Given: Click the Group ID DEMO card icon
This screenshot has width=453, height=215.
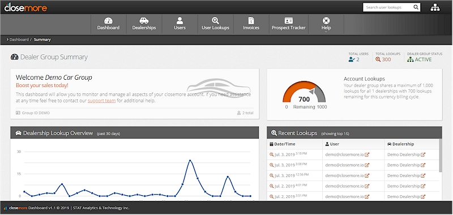Looking at the screenshot, I should pos(18,113).
